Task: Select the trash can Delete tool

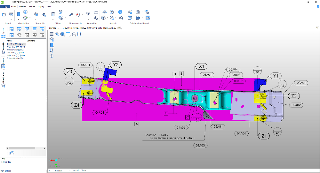Action: 53,14
